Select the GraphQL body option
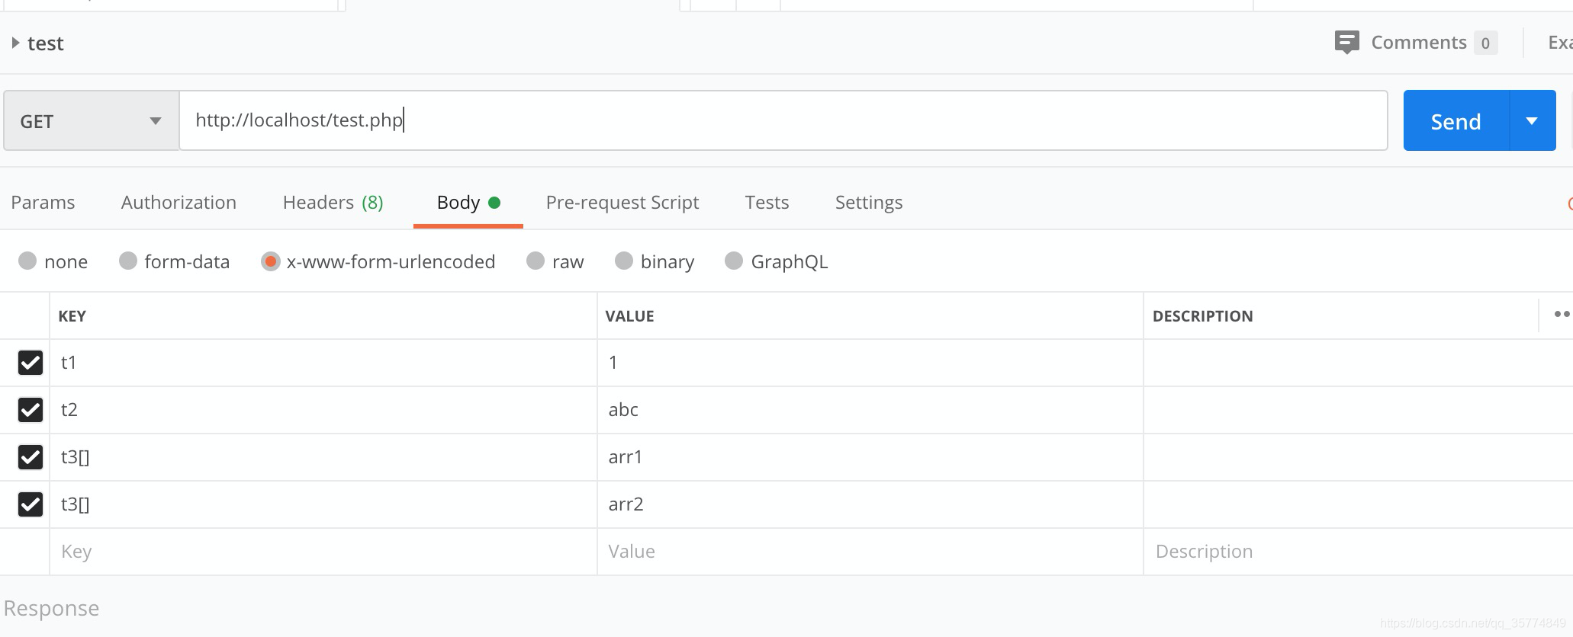This screenshot has height=637, width=1573. 734,261
